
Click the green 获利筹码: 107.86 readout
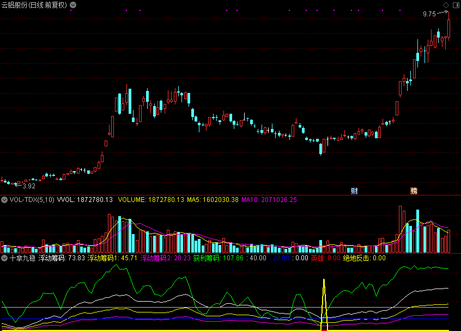point(219,258)
